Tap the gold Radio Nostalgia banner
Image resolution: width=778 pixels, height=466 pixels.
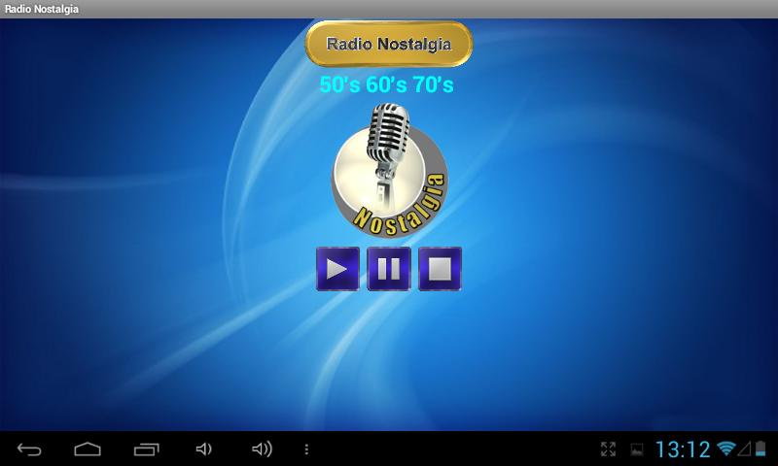[x=388, y=44]
